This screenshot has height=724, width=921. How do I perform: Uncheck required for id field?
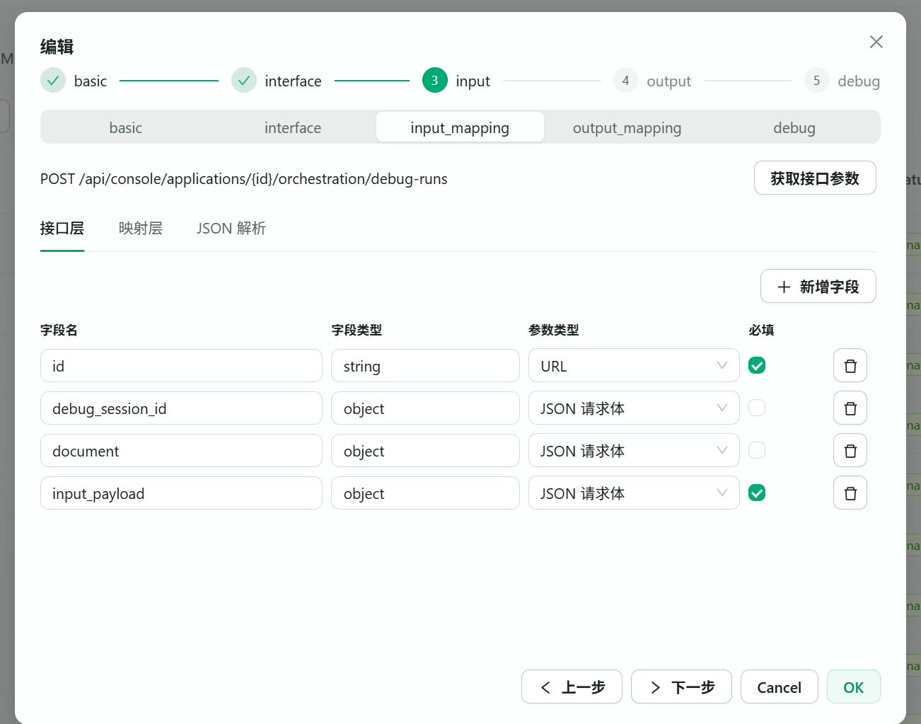[757, 365]
